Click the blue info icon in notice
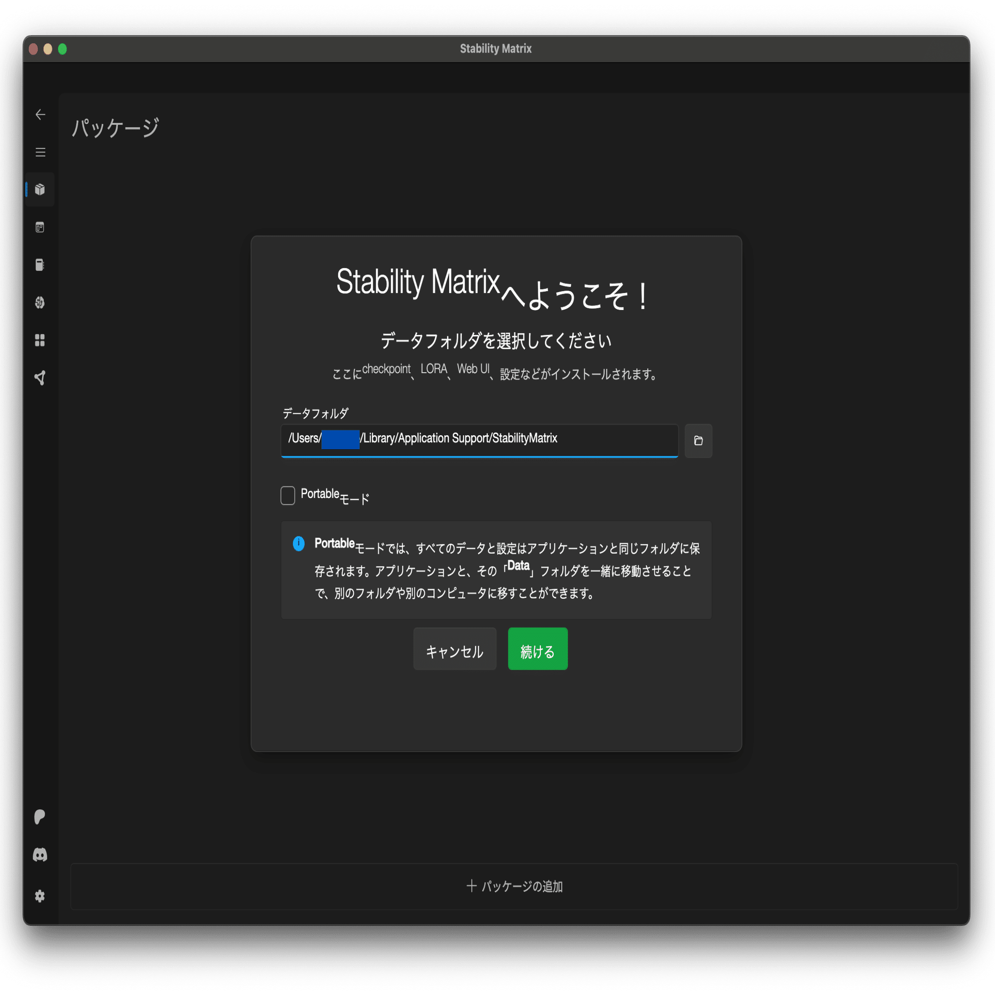Viewport: 995px width, 995px height. tap(298, 543)
